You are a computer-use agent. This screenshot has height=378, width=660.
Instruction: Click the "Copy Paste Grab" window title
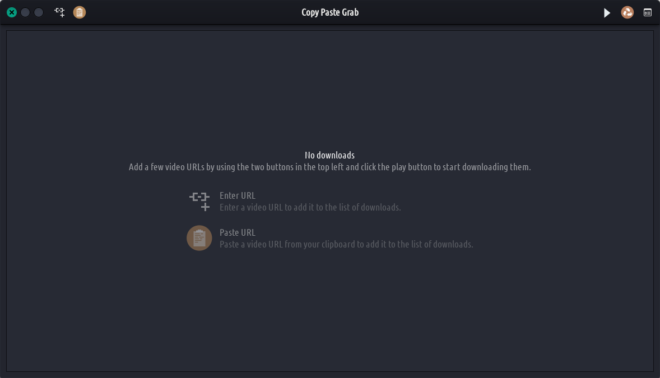(330, 12)
